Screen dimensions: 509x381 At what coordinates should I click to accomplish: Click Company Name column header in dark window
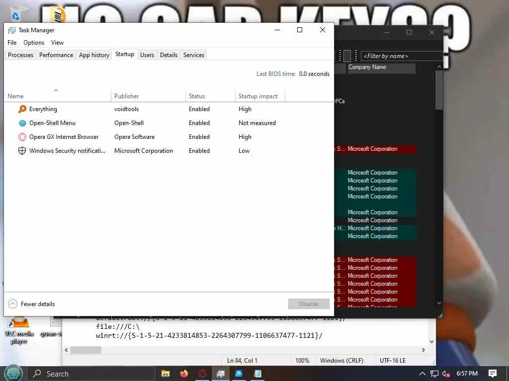tap(381, 67)
